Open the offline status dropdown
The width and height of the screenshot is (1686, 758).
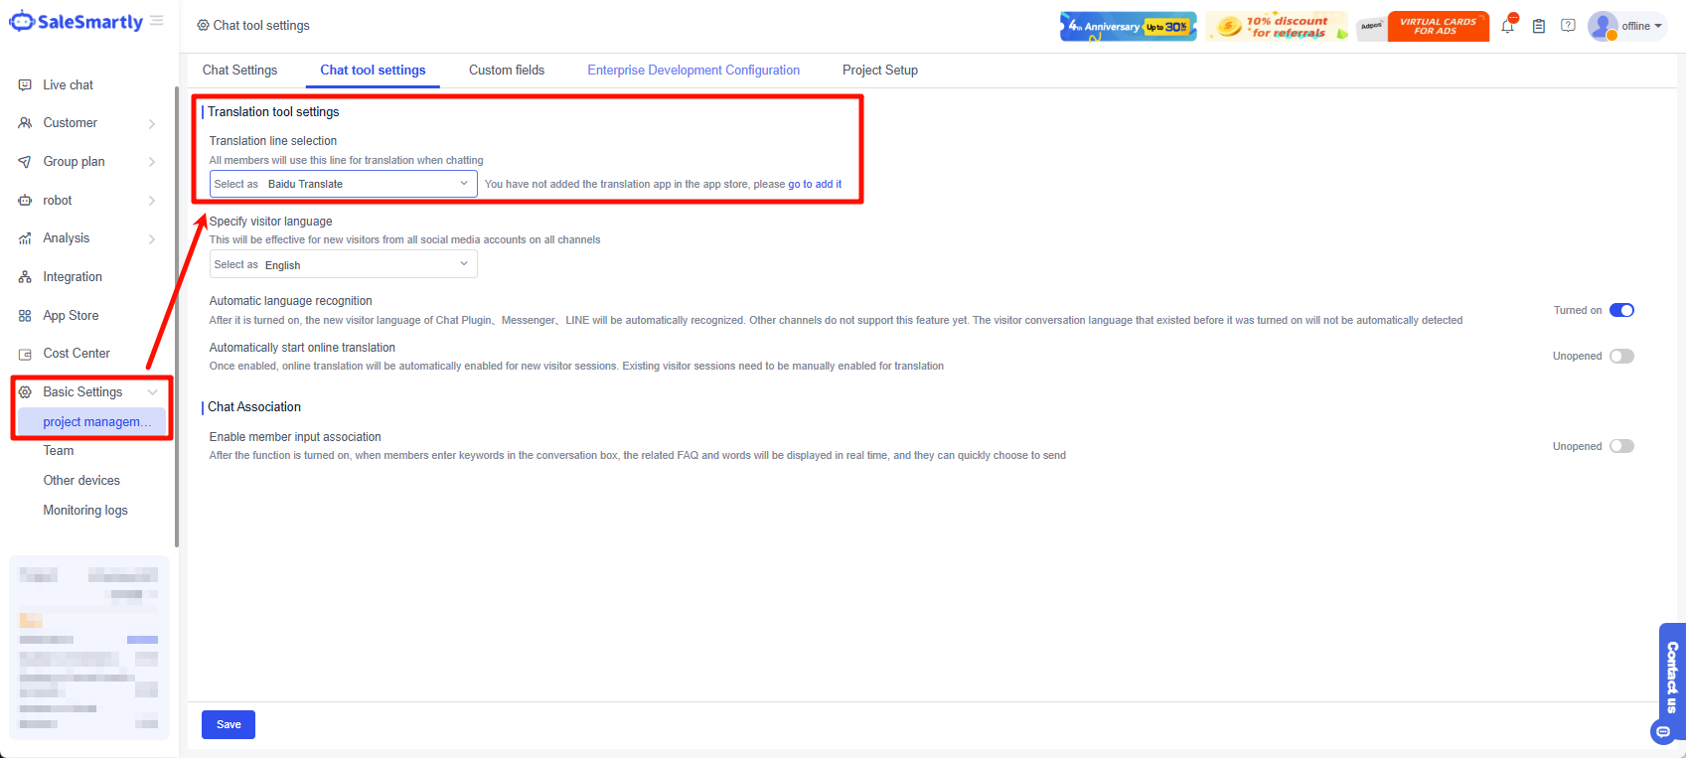[1641, 26]
